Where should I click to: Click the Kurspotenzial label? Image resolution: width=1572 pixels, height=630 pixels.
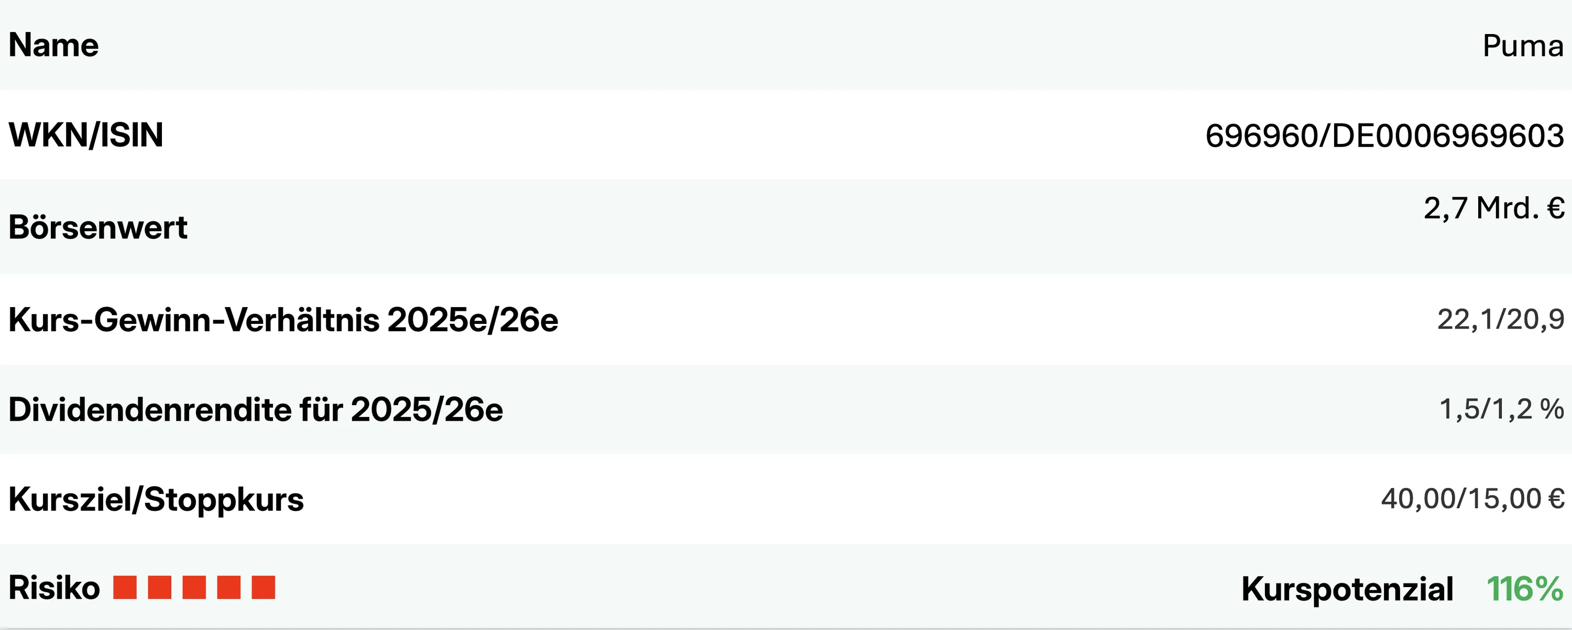(1347, 589)
